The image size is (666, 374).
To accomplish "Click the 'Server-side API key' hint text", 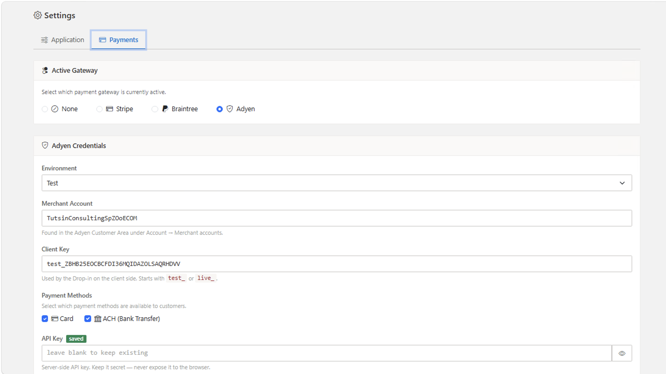I will (x=126, y=368).
